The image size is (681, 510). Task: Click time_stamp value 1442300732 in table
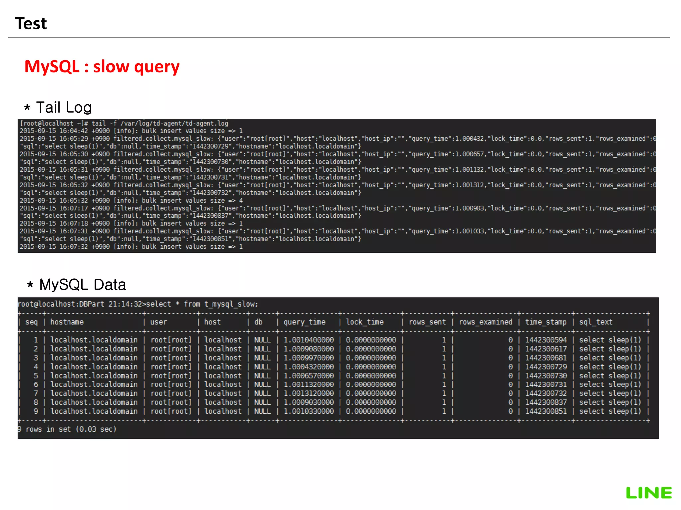click(546, 393)
